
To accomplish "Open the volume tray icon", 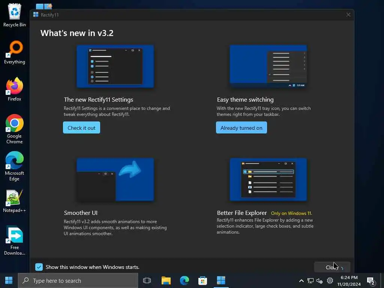I will point(319,280).
